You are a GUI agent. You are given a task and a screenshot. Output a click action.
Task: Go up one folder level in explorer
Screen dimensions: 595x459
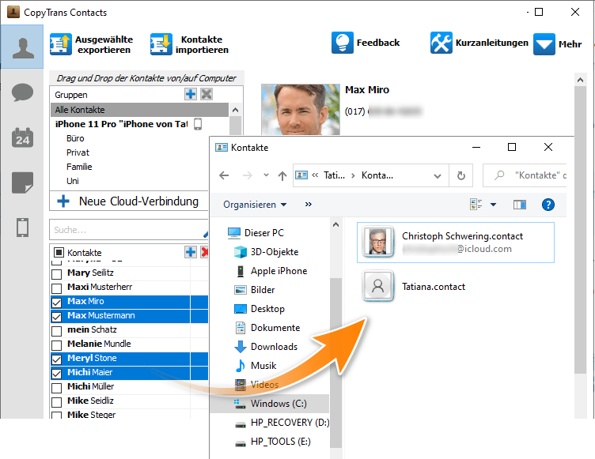pos(282,175)
